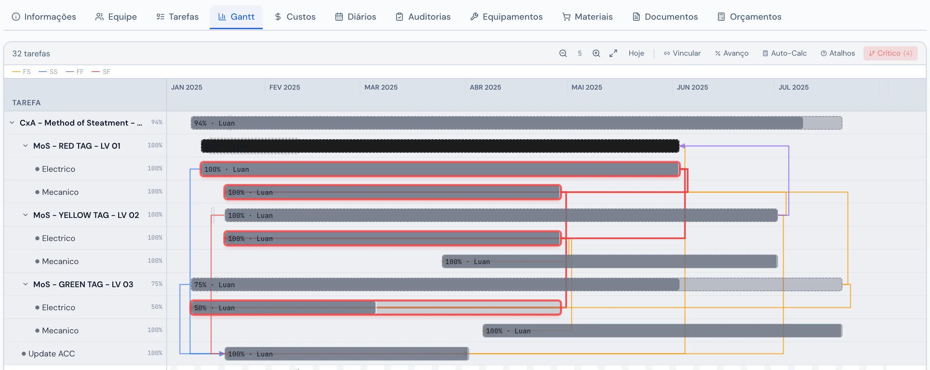Image resolution: width=930 pixels, height=370 pixels.
Task: Click the JUN 2025 month header
Action: click(x=692, y=87)
